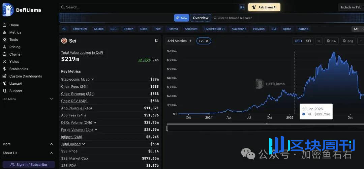364x169 pixels.
Task: Remove the TVL metric chip
Action: (207, 41)
